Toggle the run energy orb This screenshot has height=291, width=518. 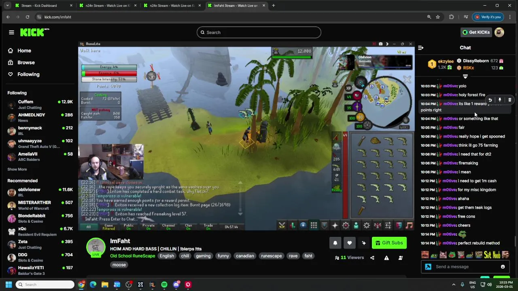coord(359,118)
